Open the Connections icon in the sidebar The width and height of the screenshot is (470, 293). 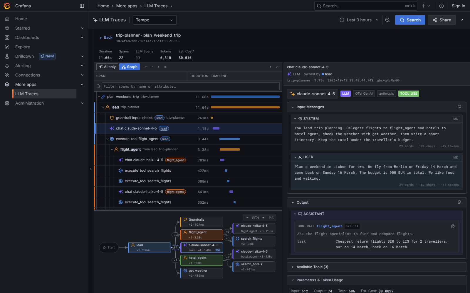click(7, 75)
